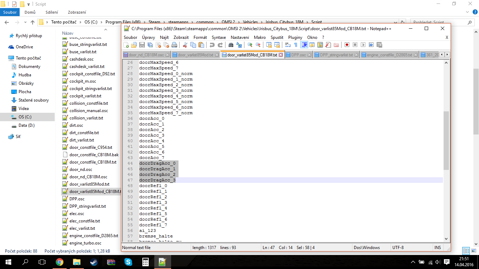Undo last change using the Undo arrow

click(212, 45)
